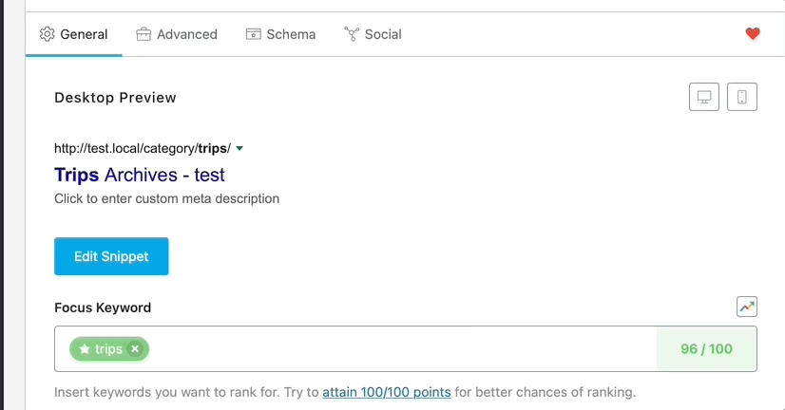Switch to mobile preview icon
785x410 pixels.
(x=742, y=97)
